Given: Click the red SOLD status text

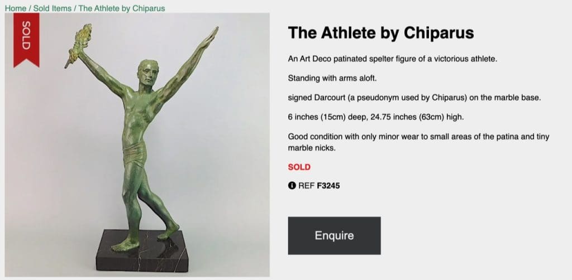Looking at the screenshot, I should point(299,167).
